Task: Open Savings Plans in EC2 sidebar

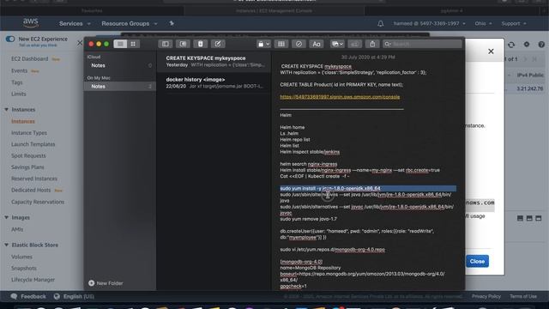Action: [27, 167]
